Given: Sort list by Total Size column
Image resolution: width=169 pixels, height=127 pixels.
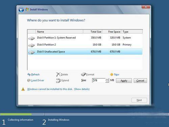Looking at the screenshot, I should [93, 32].
